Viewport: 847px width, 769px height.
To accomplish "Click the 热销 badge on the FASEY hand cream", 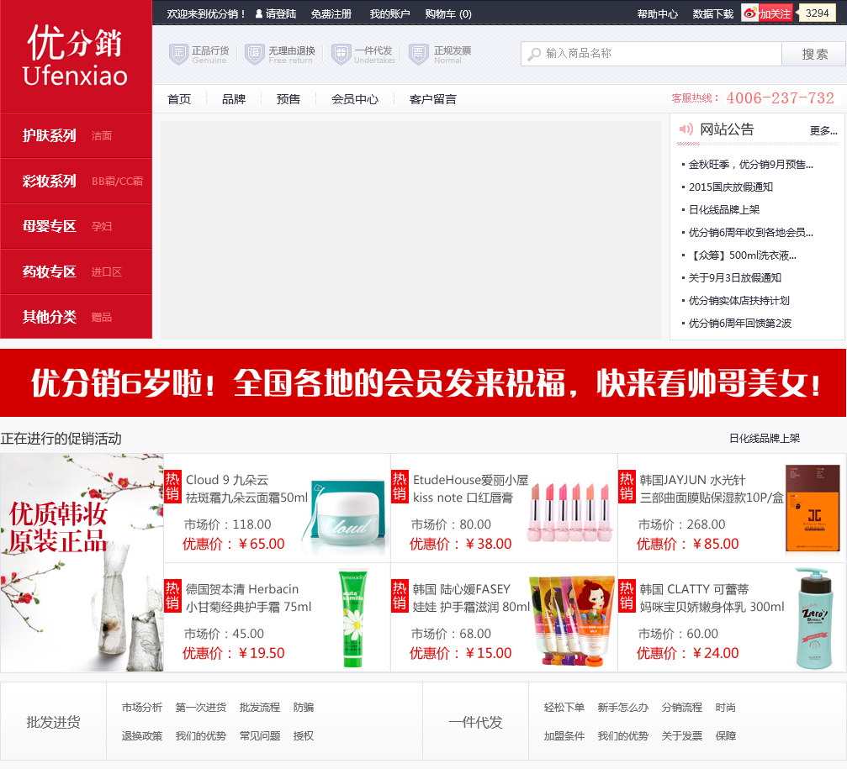I will (400, 596).
